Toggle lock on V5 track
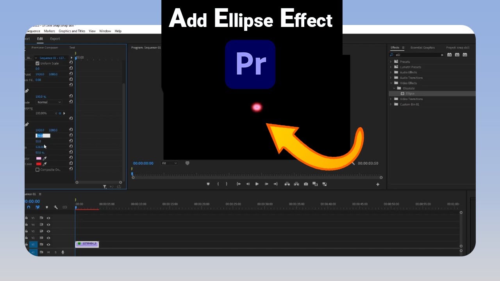The width and height of the screenshot is (500, 281). pyautogui.click(x=27, y=218)
